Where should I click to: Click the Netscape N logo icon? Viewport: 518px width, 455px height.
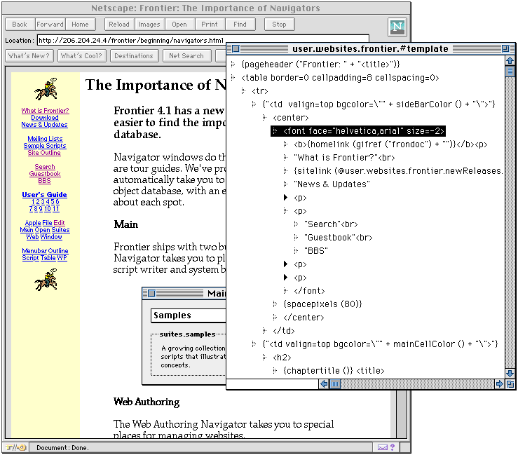tap(397, 27)
